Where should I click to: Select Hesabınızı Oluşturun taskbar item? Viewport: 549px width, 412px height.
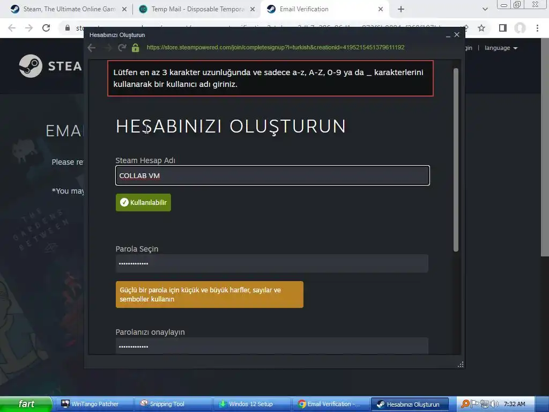[x=410, y=404]
